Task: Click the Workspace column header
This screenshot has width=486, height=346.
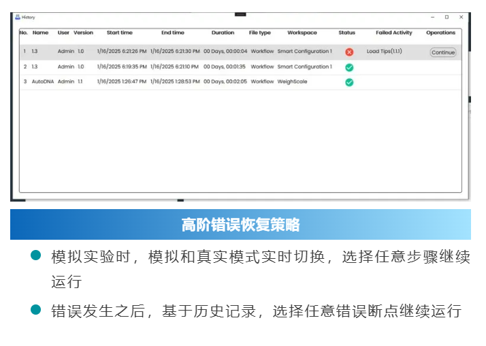Action: (x=302, y=33)
